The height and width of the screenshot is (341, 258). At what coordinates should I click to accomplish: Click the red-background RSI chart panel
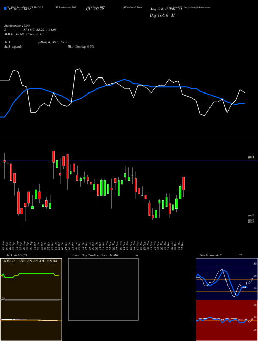(x=227, y=320)
